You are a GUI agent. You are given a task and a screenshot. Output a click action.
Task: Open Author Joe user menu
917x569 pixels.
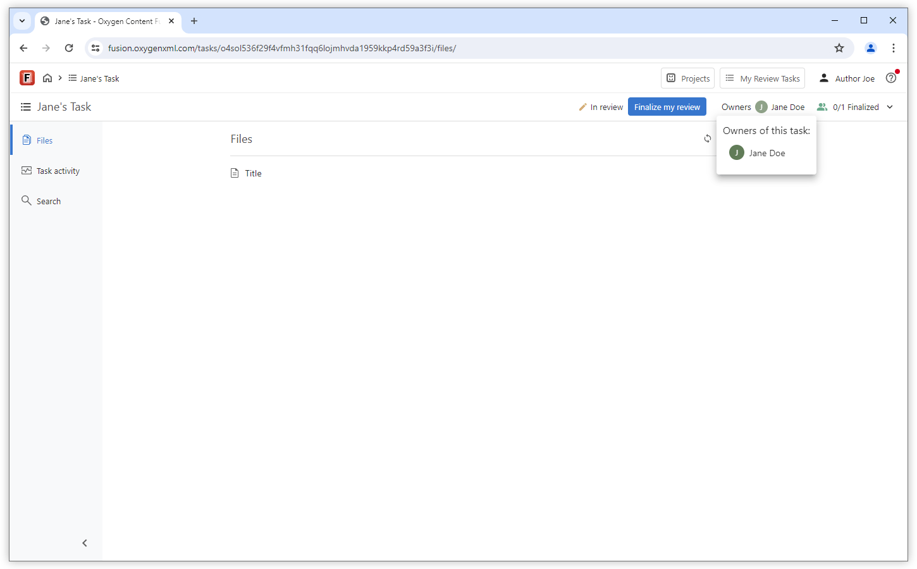click(847, 78)
